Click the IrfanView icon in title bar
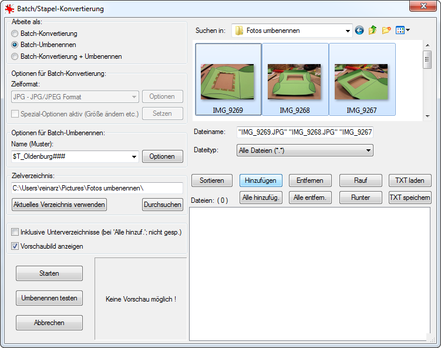 coord(9,9)
